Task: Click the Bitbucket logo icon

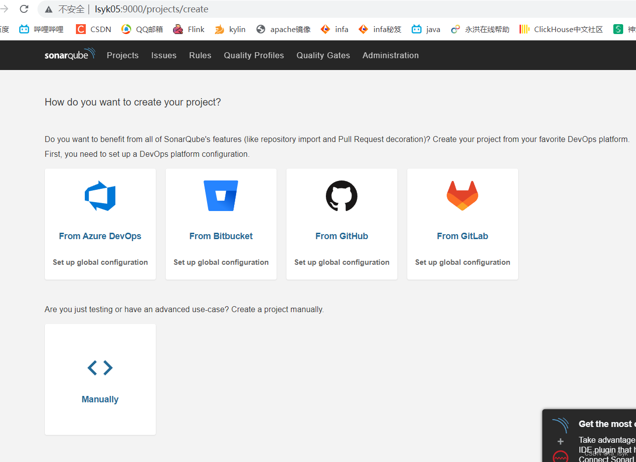Action: [221, 196]
